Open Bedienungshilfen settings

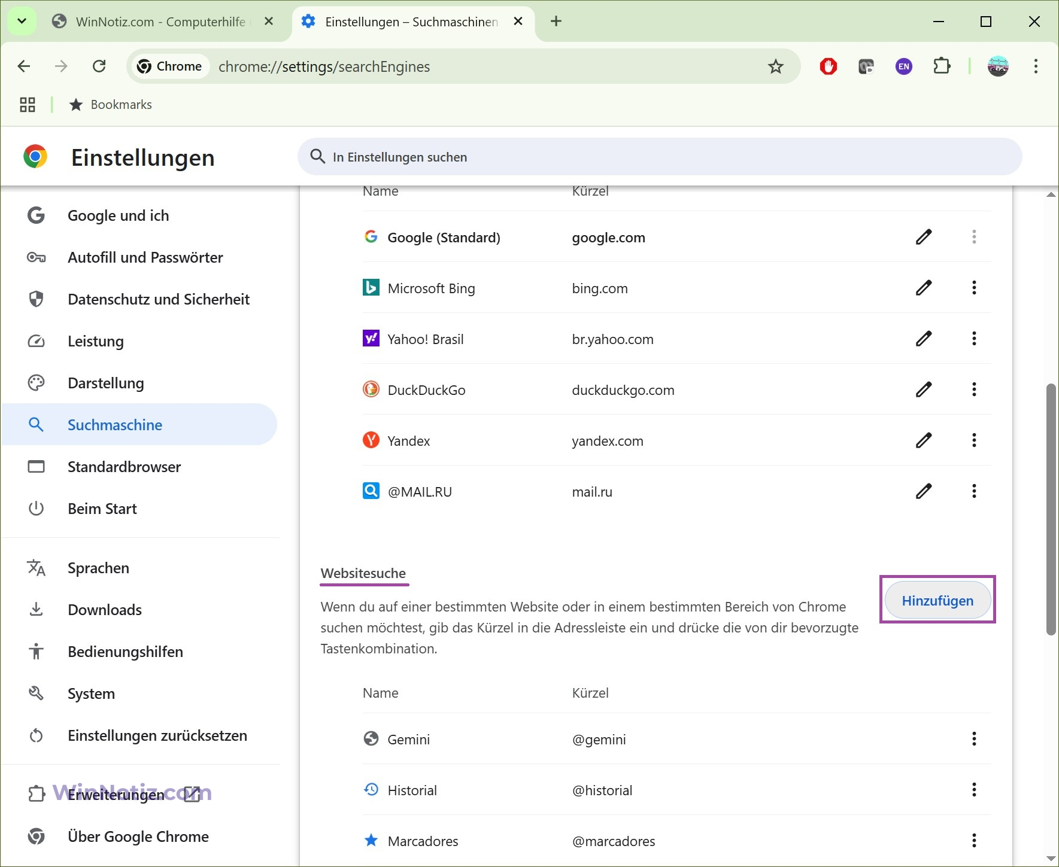tap(139, 652)
